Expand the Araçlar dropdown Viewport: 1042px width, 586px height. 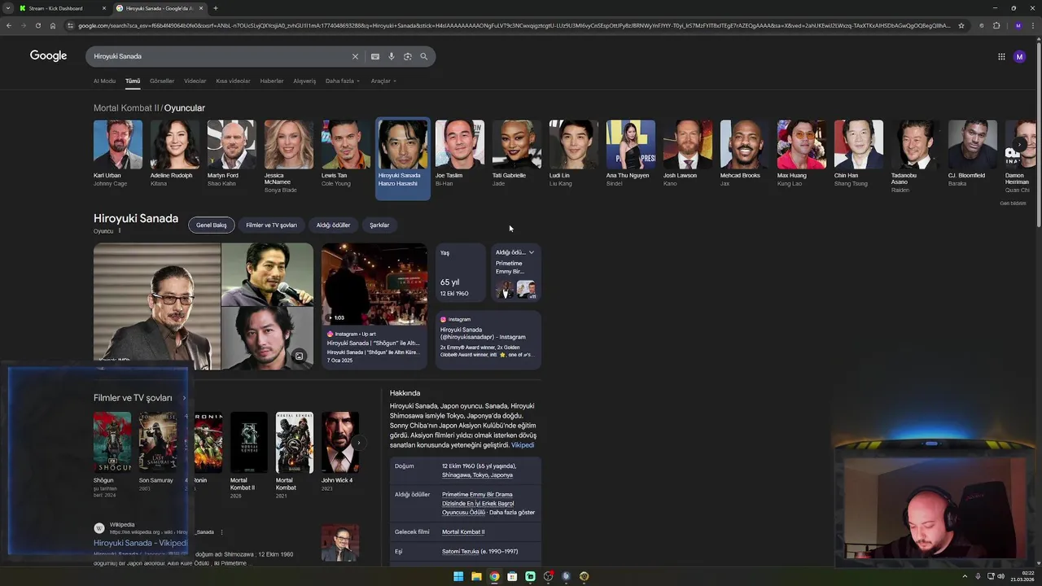point(383,81)
